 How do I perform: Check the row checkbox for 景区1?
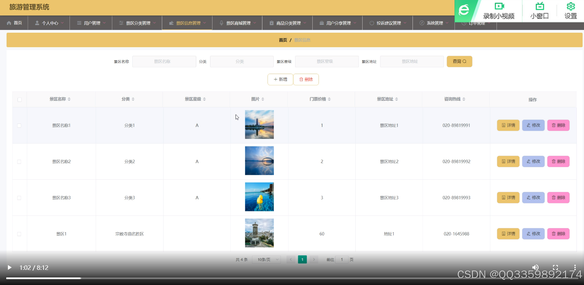19,234
